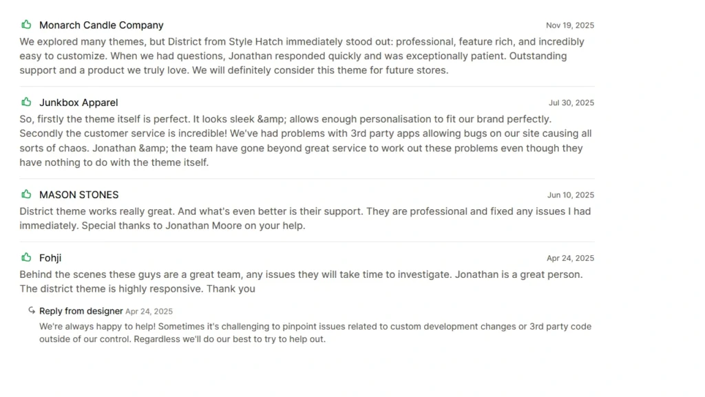Viewport: 705px width, 397px height.
Task: Click the Monarch Candle Company review text
Action: [302, 56]
